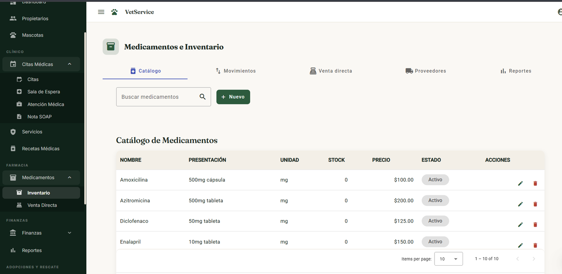Switch to the Movimientos tab
Image resolution: width=562 pixels, height=274 pixels.
[235, 71]
